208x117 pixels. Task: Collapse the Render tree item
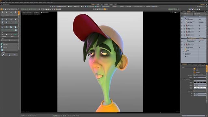184,18
